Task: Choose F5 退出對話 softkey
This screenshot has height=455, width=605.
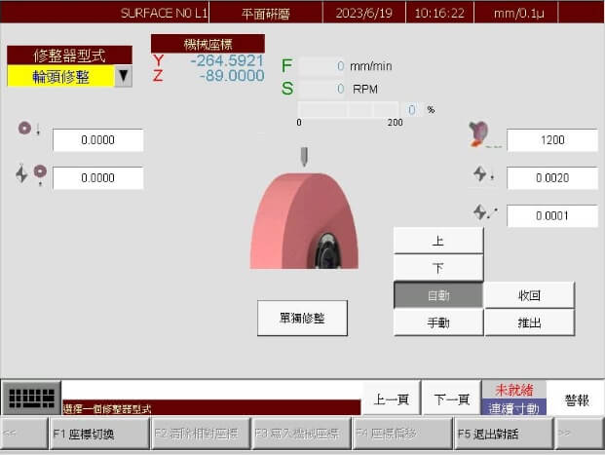Action: [x=504, y=434]
